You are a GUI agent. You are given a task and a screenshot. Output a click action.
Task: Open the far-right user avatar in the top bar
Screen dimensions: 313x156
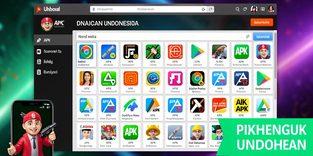tap(271, 9)
